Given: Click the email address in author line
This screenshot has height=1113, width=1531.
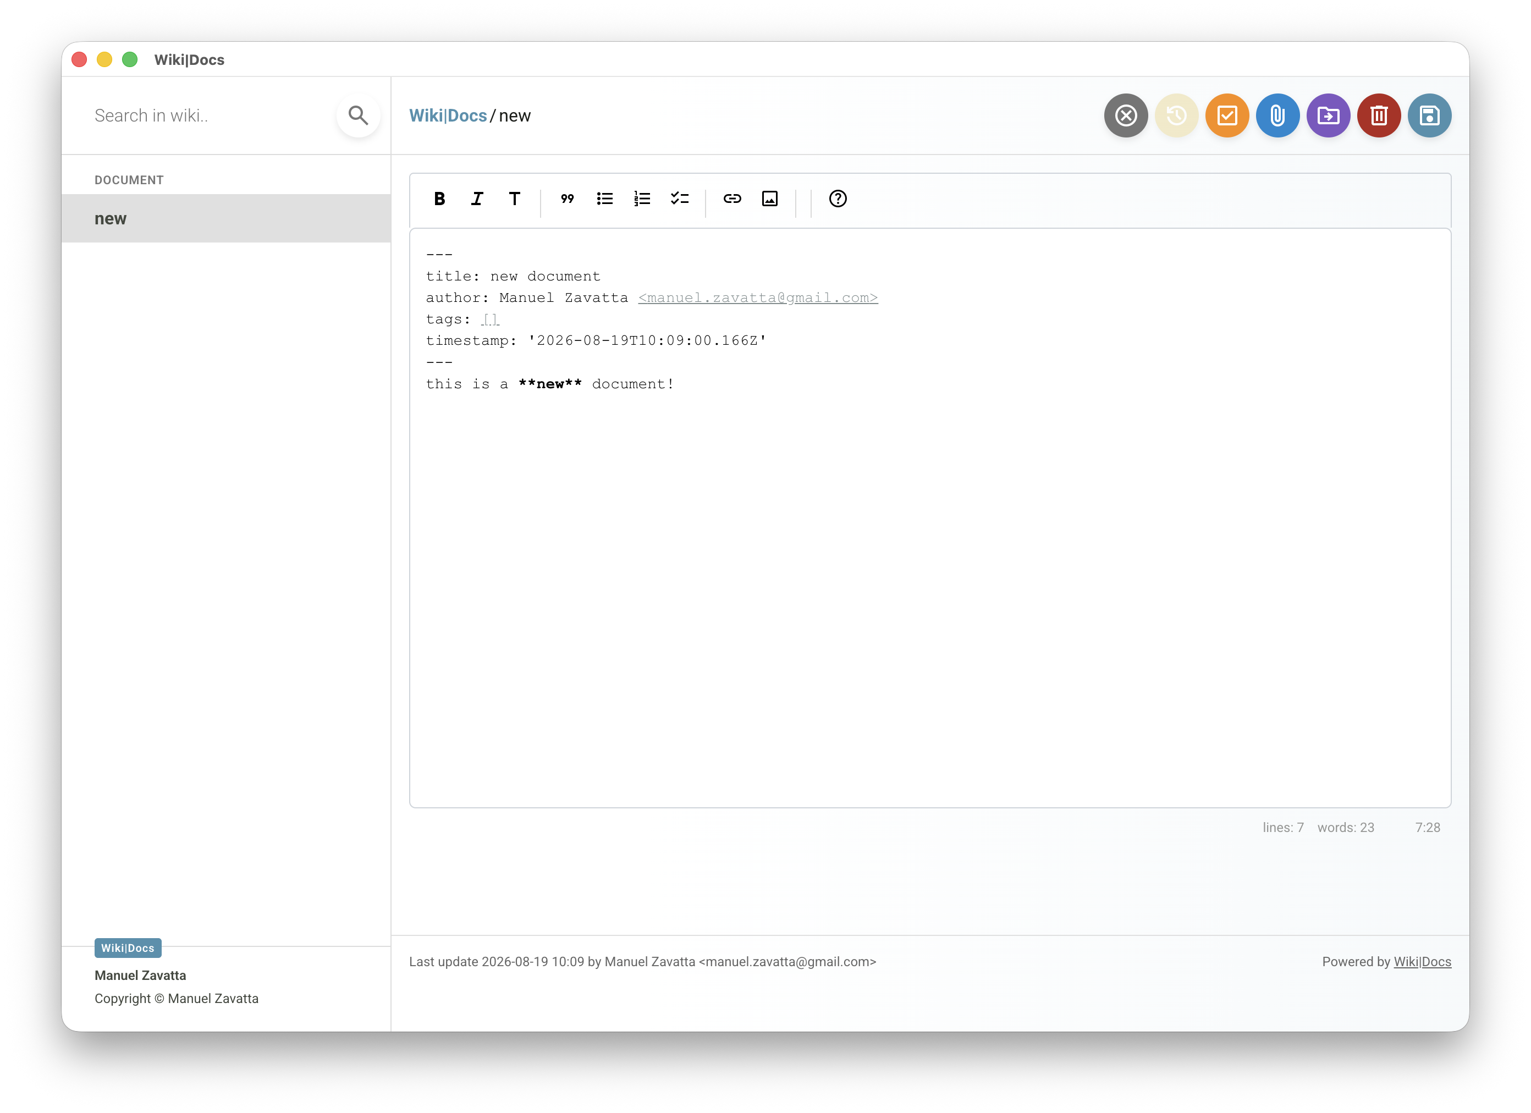Looking at the screenshot, I should pyautogui.click(x=758, y=297).
